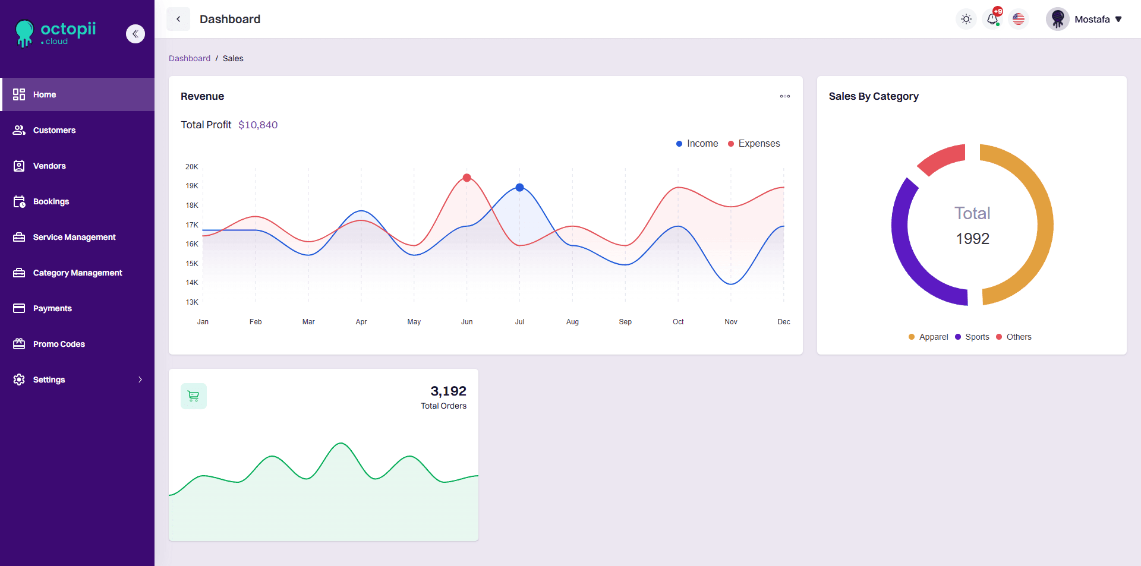This screenshot has width=1141, height=566.
Task: Collapse the sidebar with double-chevron button
Action: pyautogui.click(x=135, y=34)
